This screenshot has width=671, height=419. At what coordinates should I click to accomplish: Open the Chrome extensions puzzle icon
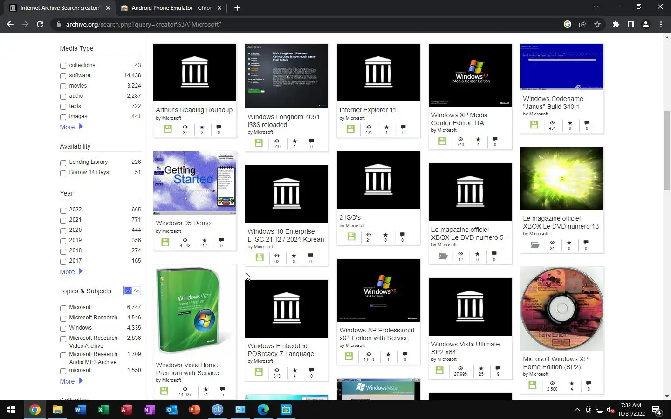616,24
